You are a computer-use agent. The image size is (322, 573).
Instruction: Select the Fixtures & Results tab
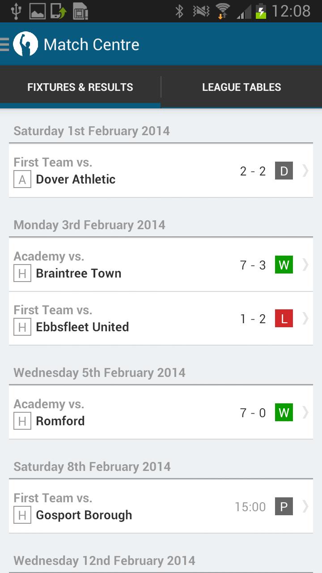(x=80, y=87)
